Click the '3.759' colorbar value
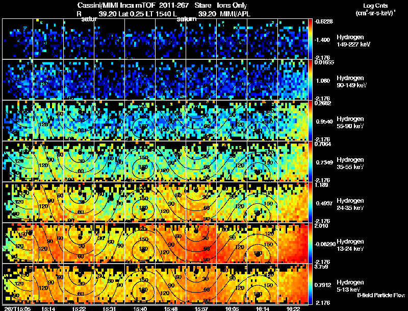Viewport: 408px width, 311px height. [x=321, y=267]
